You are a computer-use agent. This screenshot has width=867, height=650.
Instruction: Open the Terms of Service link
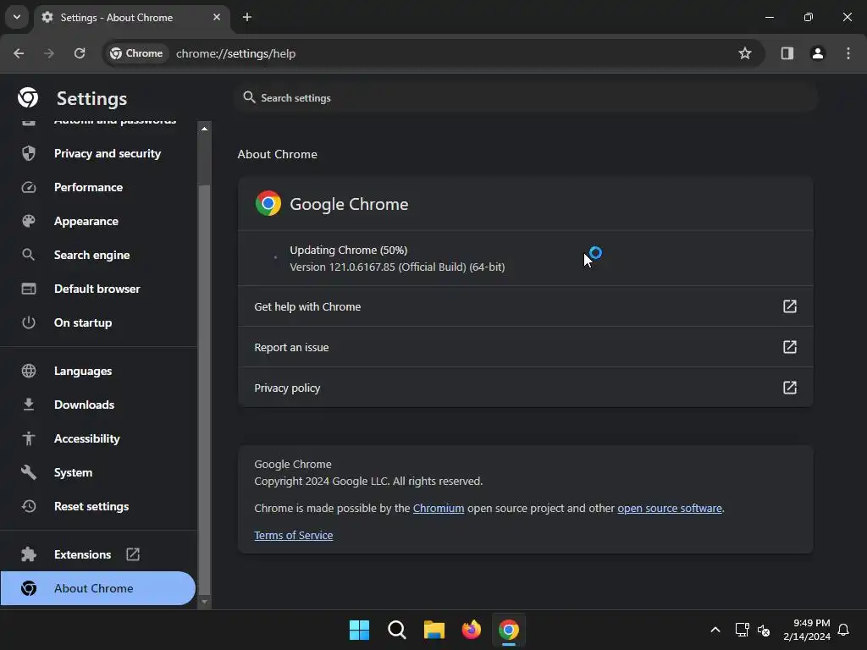[294, 535]
